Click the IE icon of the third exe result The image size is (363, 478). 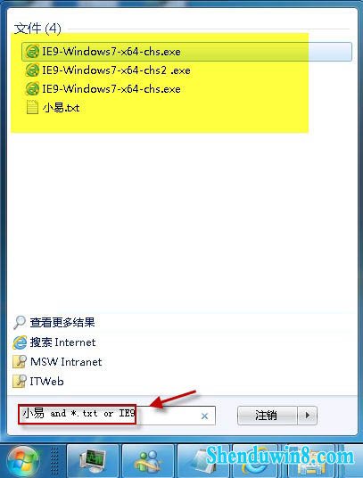(32, 88)
